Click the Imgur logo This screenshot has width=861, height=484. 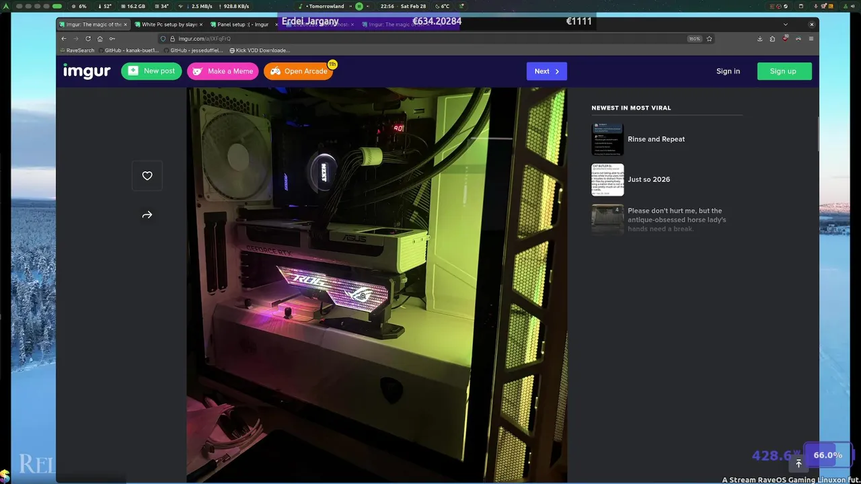pyautogui.click(x=87, y=71)
